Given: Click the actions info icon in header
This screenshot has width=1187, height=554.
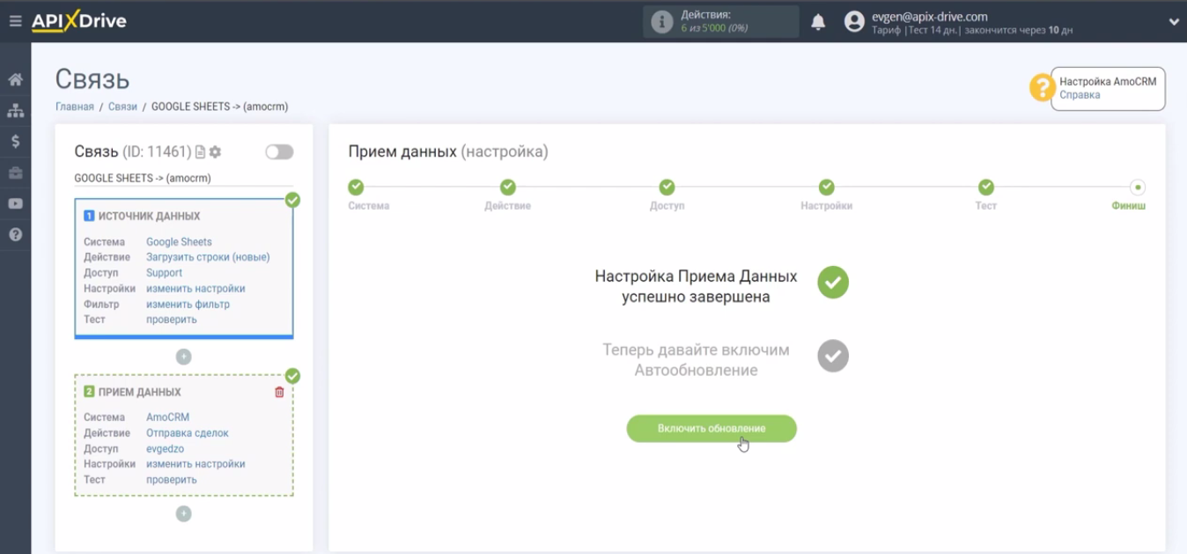Looking at the screenshot, I should tap(661, 22).
